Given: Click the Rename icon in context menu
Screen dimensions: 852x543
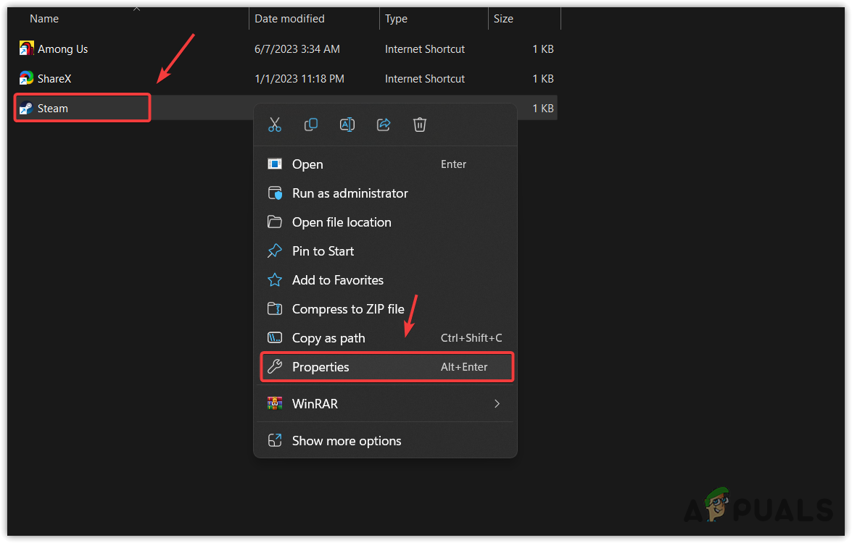Looking at the screenshot, I should pyautogui.click(x=347, y=125).
